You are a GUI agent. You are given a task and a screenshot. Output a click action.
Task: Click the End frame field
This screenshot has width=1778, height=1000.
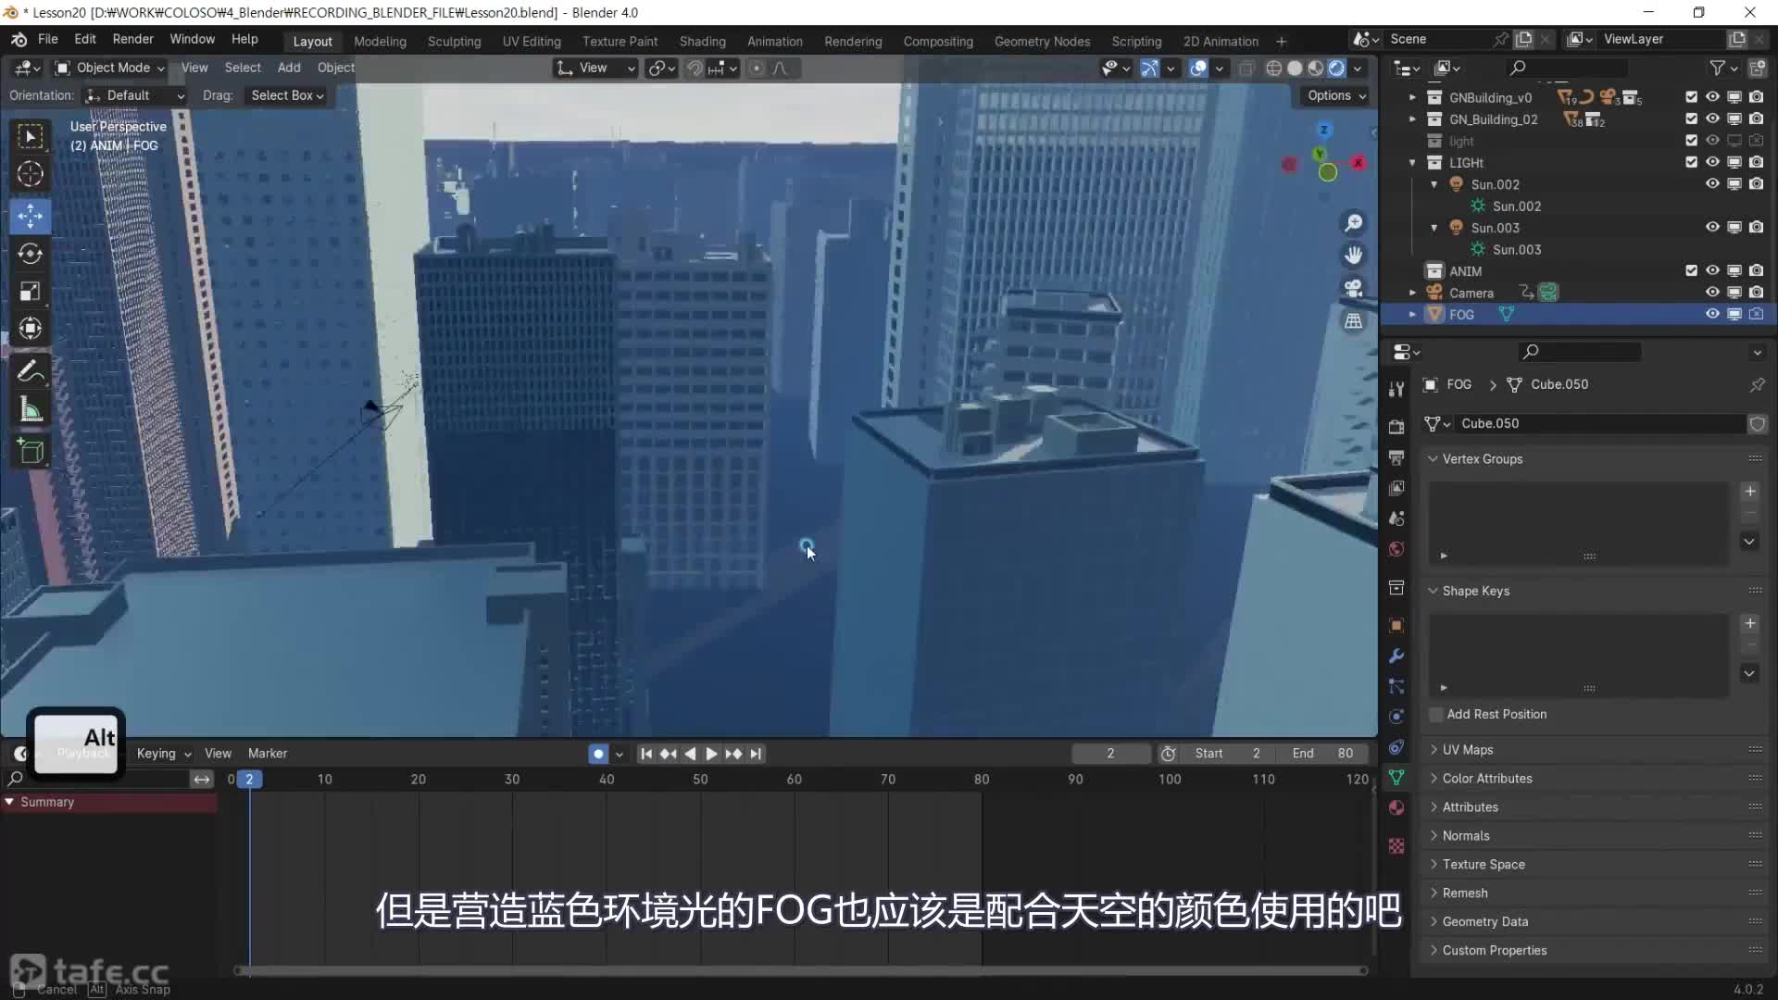1322,754
